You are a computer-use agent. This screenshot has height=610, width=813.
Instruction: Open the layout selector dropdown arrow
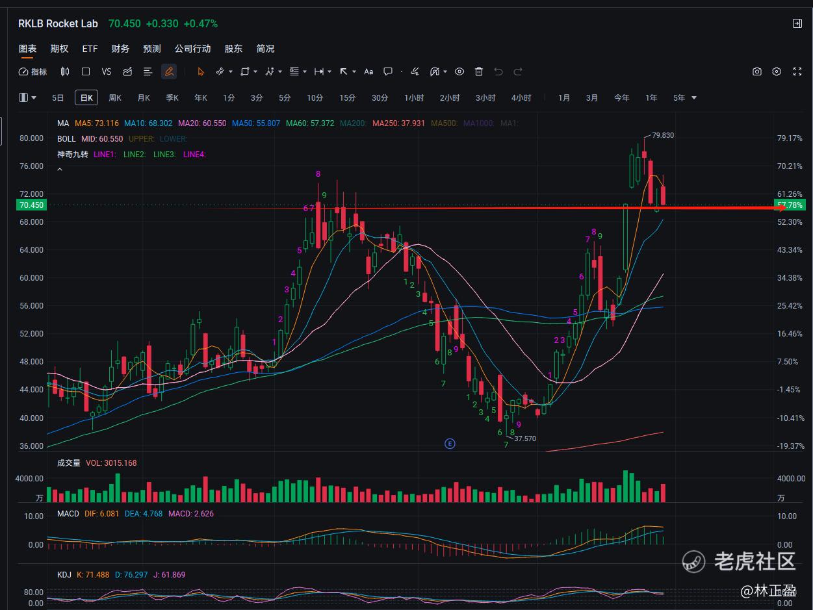tap(34, 97)
